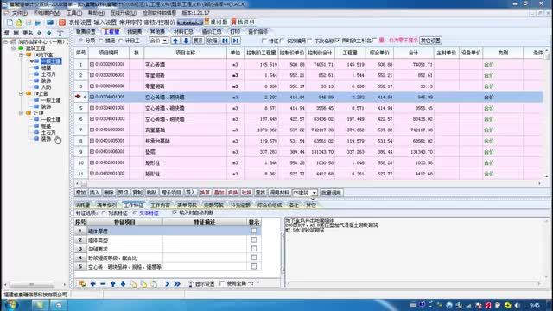Click the leftmost yellow icon in feature toolbar
Viewport: 553px width, 311px height.
pos(83,284)
